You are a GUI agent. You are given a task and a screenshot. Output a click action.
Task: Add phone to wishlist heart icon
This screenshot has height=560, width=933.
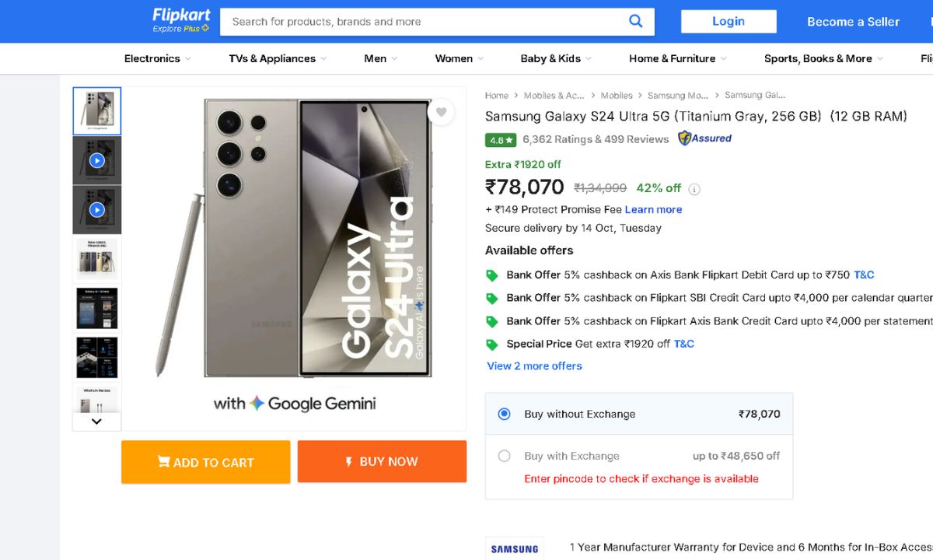point(441,112)
